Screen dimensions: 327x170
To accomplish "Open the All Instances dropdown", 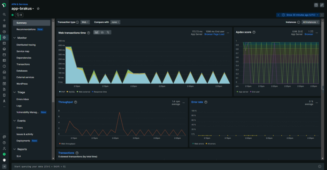I will tap(310, 22).
